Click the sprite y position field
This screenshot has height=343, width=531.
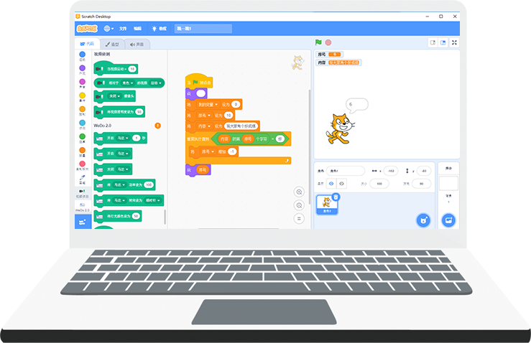tap(424, 171)
